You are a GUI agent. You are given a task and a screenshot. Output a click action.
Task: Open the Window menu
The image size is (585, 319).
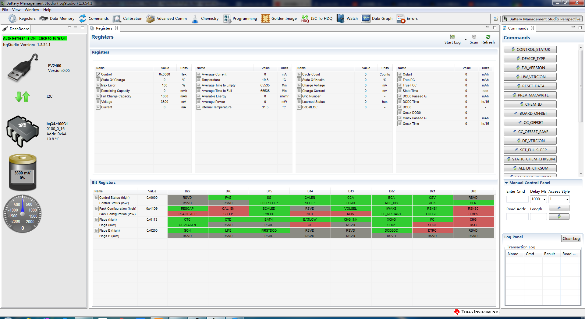coord(32,10)
